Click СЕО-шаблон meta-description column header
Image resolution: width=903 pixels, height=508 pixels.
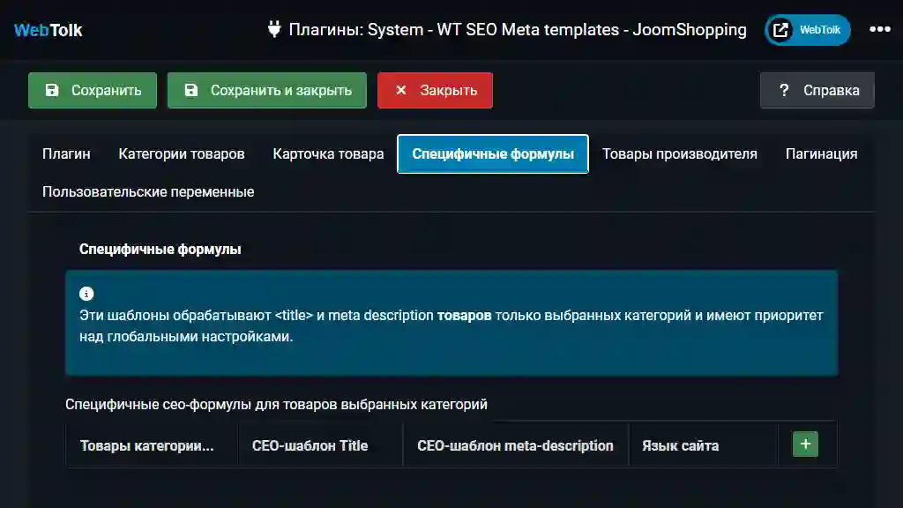(x=515, y=445)
